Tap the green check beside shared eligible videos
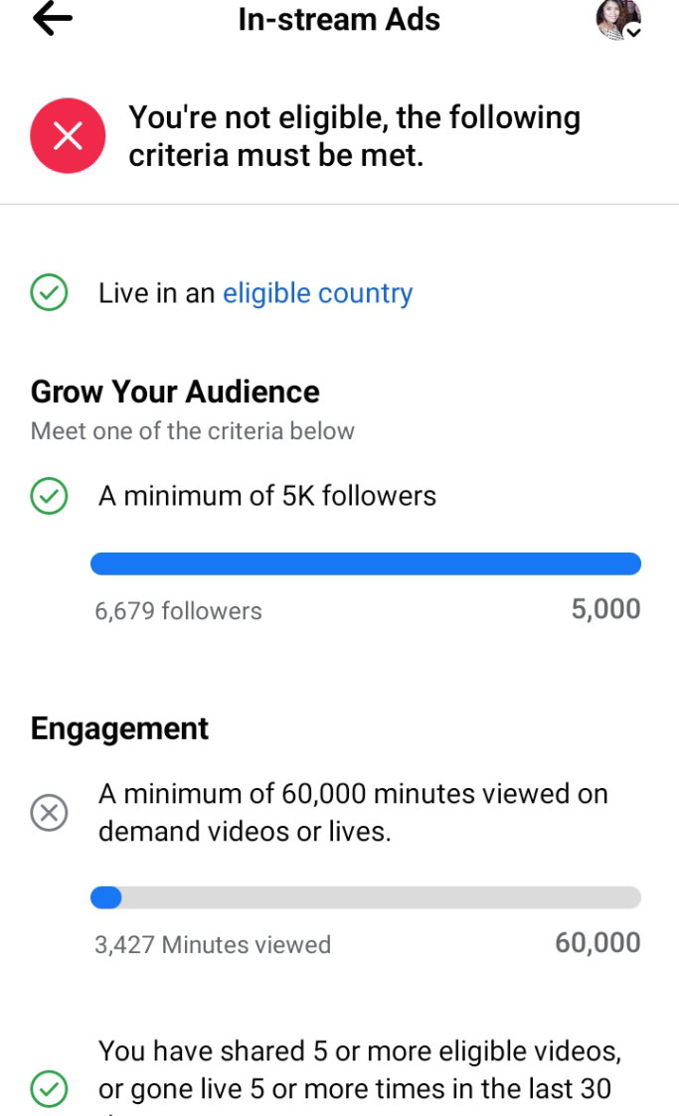679x1116 pixels. point(49,1089)
